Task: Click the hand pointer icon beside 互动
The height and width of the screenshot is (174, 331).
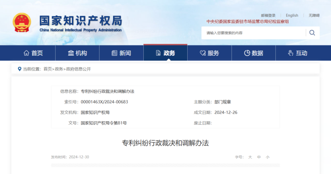Action: (291, 53)
